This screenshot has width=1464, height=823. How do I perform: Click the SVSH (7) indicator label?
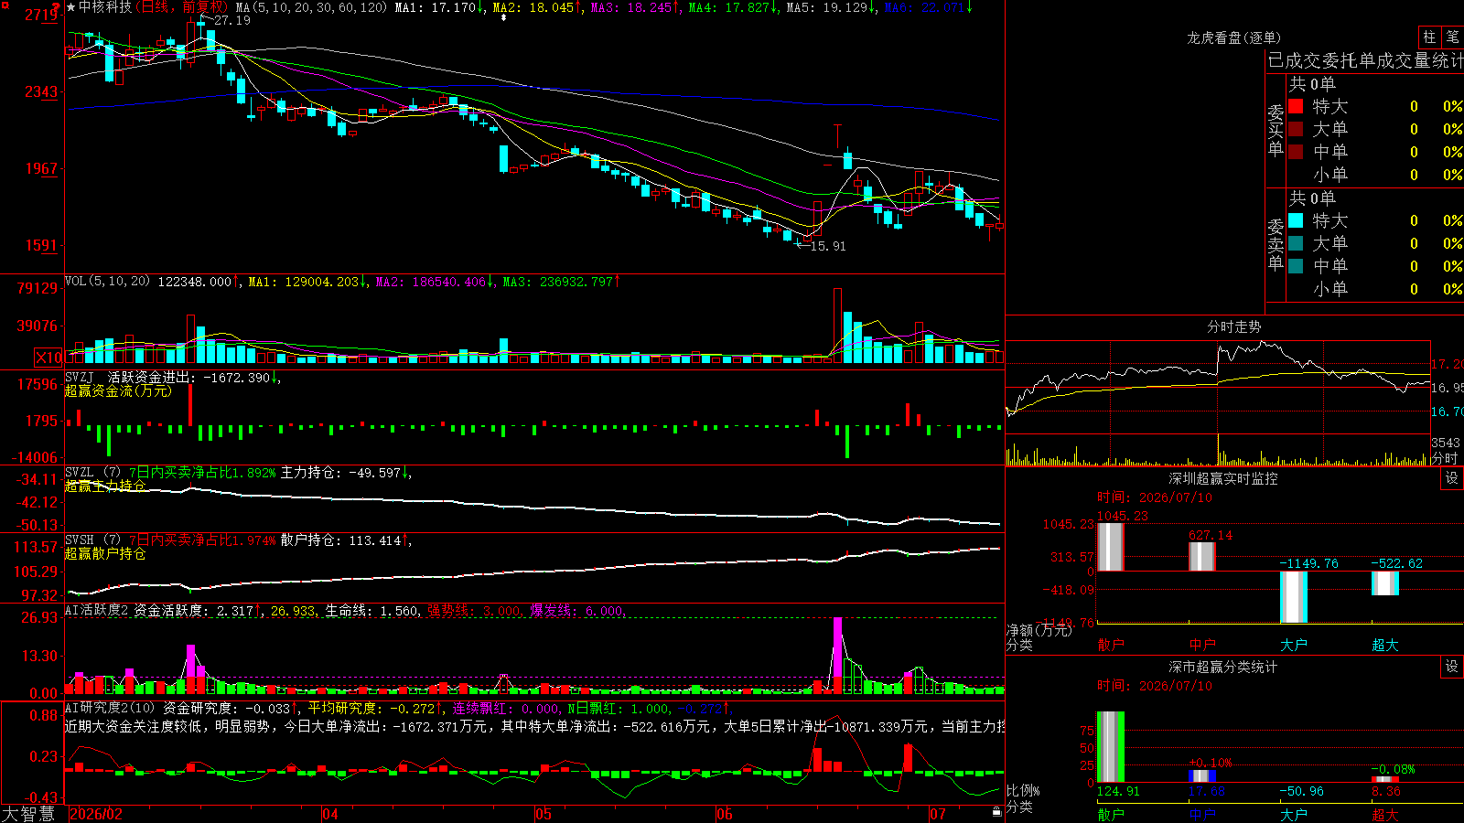92,540
